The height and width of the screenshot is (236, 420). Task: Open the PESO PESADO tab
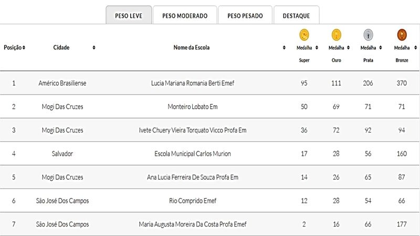(245, 15)
